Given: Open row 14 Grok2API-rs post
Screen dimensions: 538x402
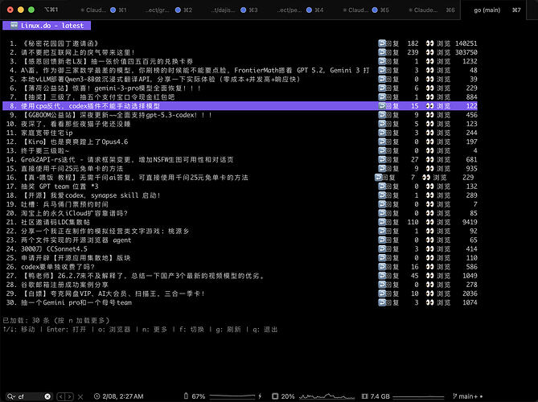Looking at the screenshot, I should pos(240,159).
